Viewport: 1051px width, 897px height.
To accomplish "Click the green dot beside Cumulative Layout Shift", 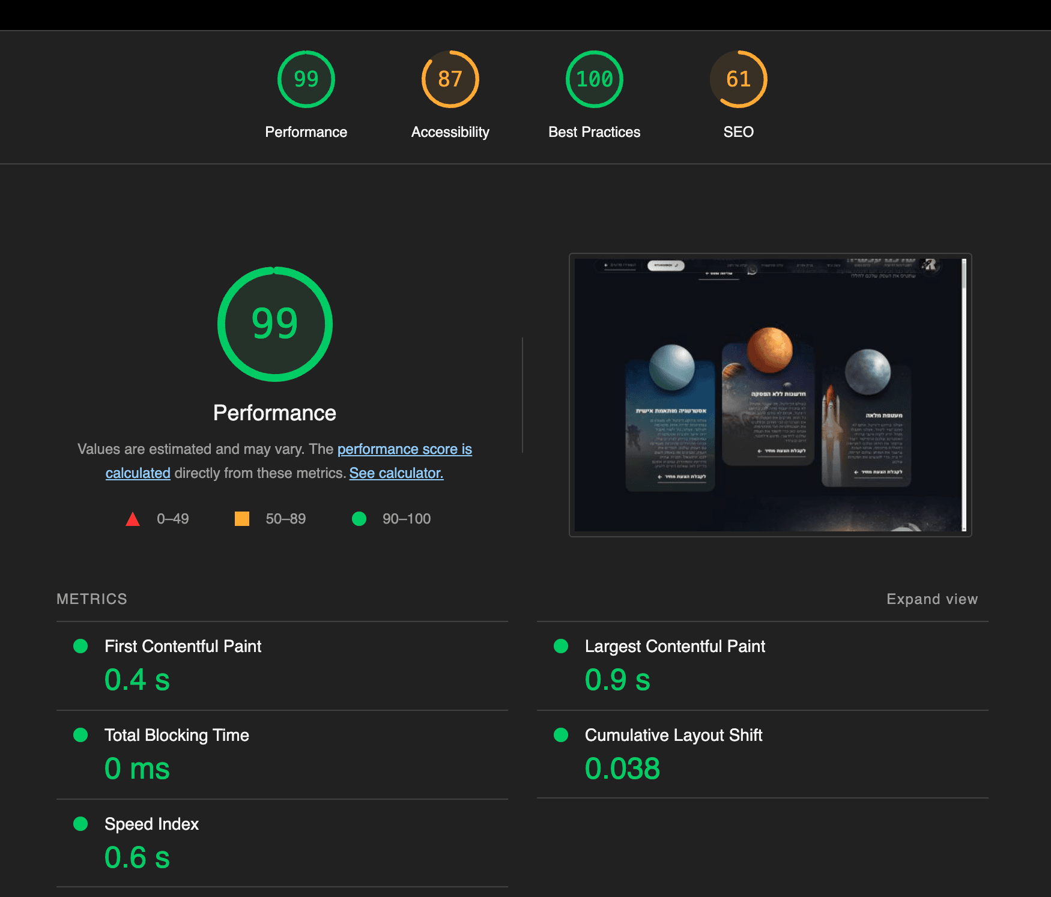I will coord(561,735).
